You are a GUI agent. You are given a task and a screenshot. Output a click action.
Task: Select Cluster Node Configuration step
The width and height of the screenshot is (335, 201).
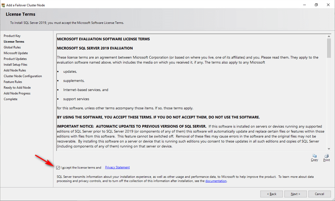coord(23,76)
